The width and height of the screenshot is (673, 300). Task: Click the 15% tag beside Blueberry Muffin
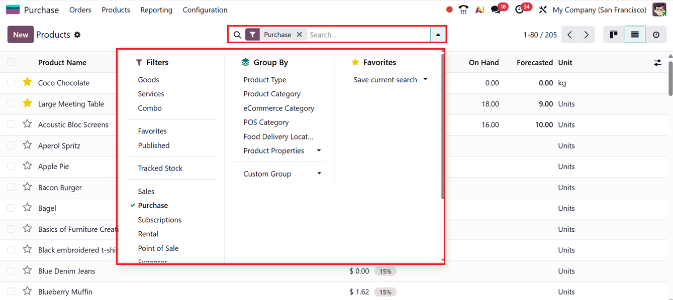pyautogui.click(x=385, y=291)
